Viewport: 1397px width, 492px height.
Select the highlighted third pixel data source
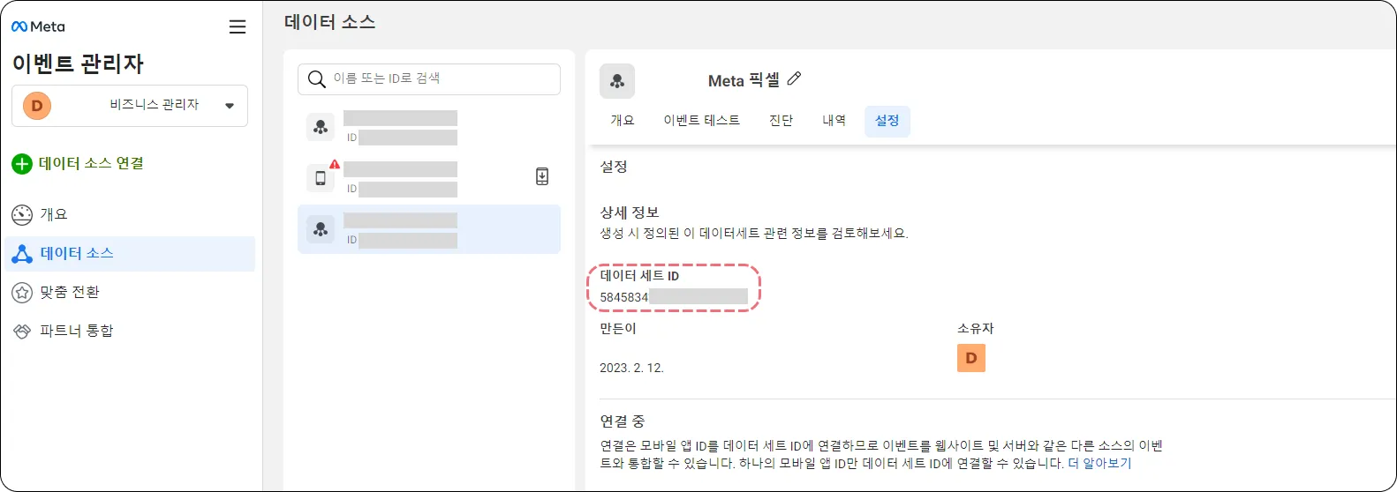(429, 229)
